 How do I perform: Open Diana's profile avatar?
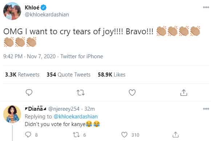coord(12,114)
